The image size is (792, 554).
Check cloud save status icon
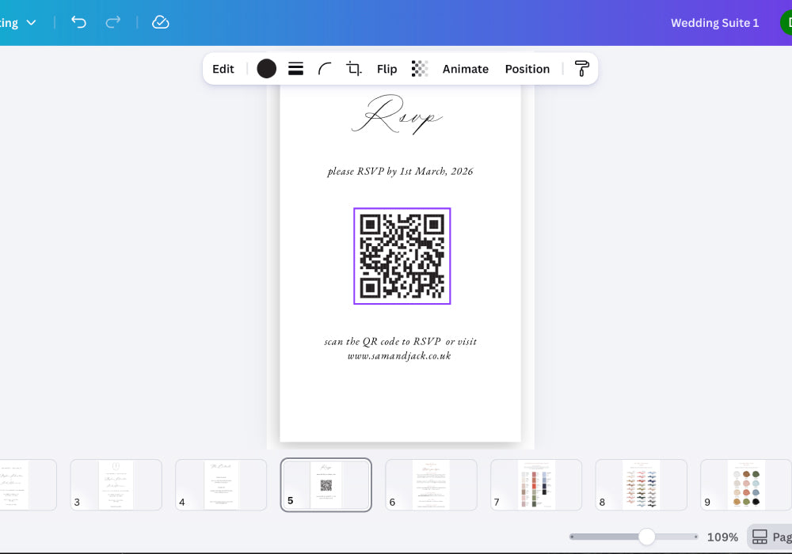[x=161, y=22]
